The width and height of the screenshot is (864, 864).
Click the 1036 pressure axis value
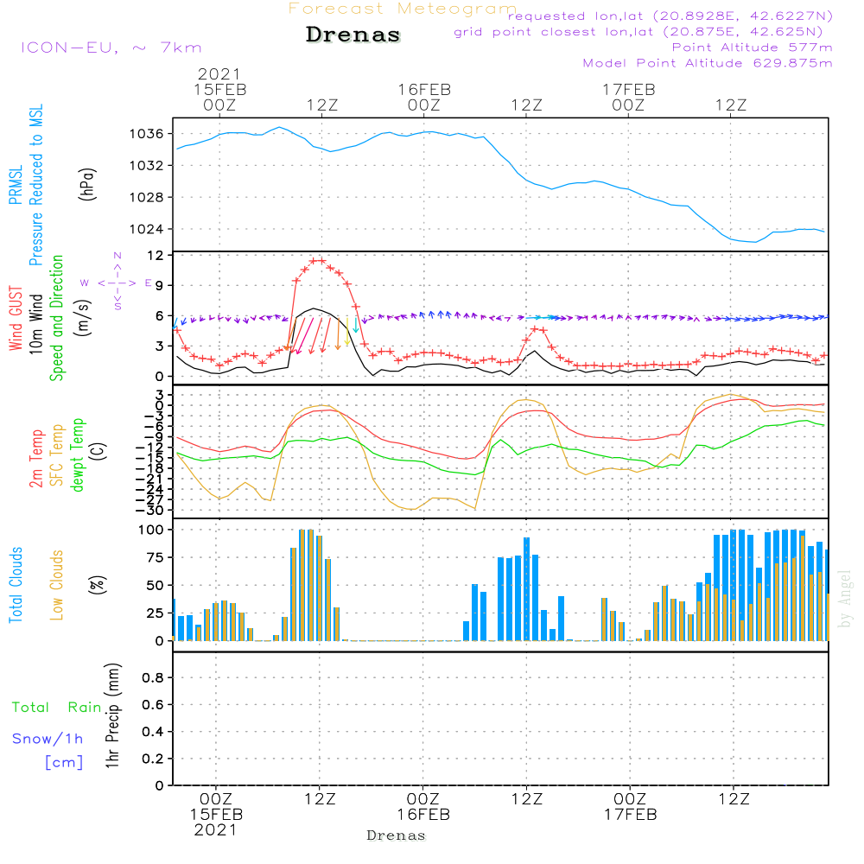pos(146,134)
